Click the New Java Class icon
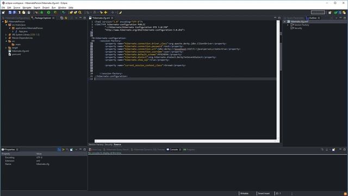Image resolution: width=348 pixels, height=196 pixels. [x=76, y=13]
